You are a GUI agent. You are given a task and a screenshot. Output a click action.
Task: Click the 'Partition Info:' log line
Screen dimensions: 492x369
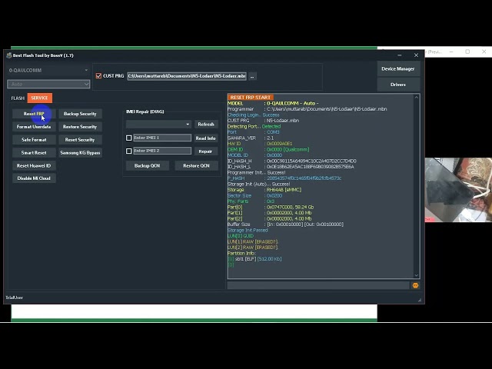pos(241,253)
